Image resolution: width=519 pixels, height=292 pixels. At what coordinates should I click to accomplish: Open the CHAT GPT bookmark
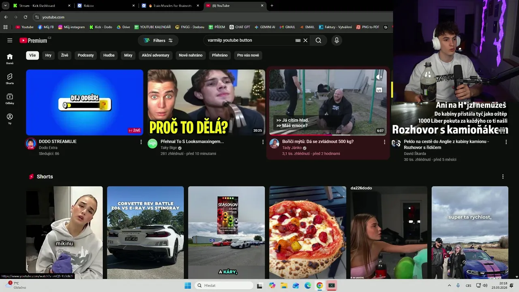click(240, 27)
